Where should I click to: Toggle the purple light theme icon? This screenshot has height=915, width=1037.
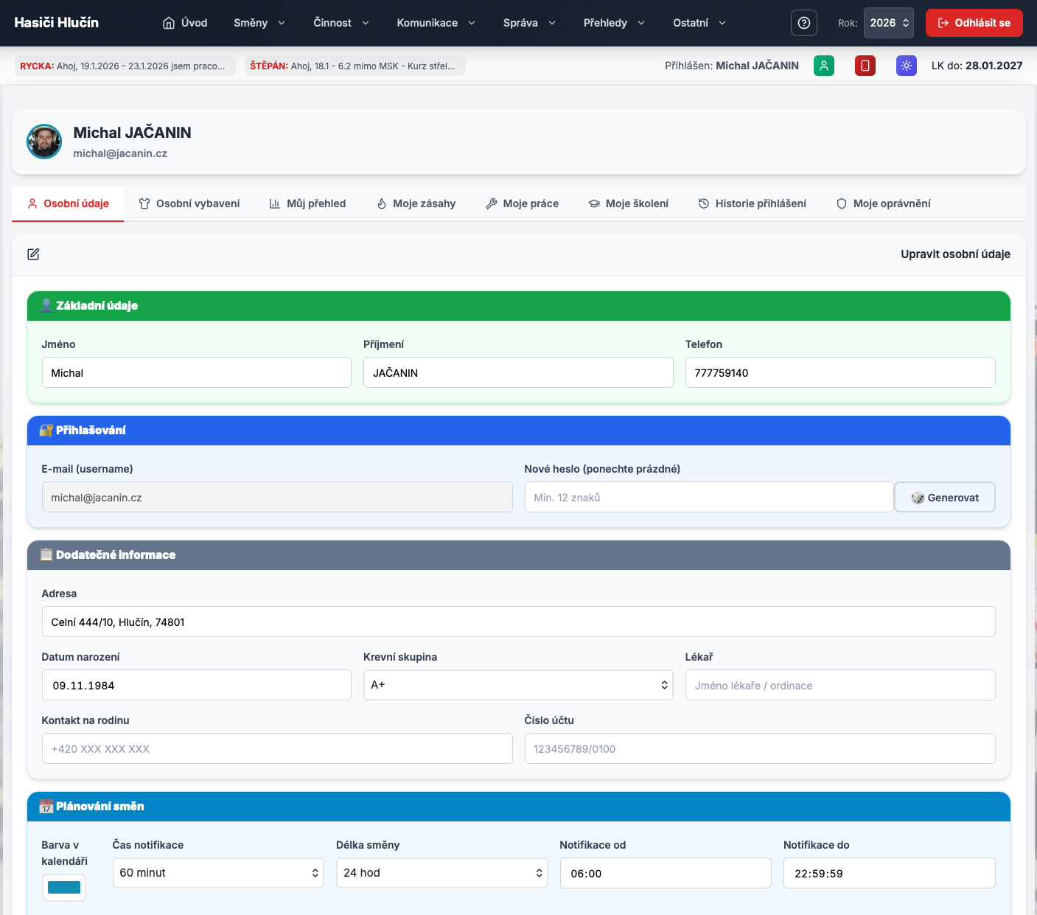click(x=906, y=66)
